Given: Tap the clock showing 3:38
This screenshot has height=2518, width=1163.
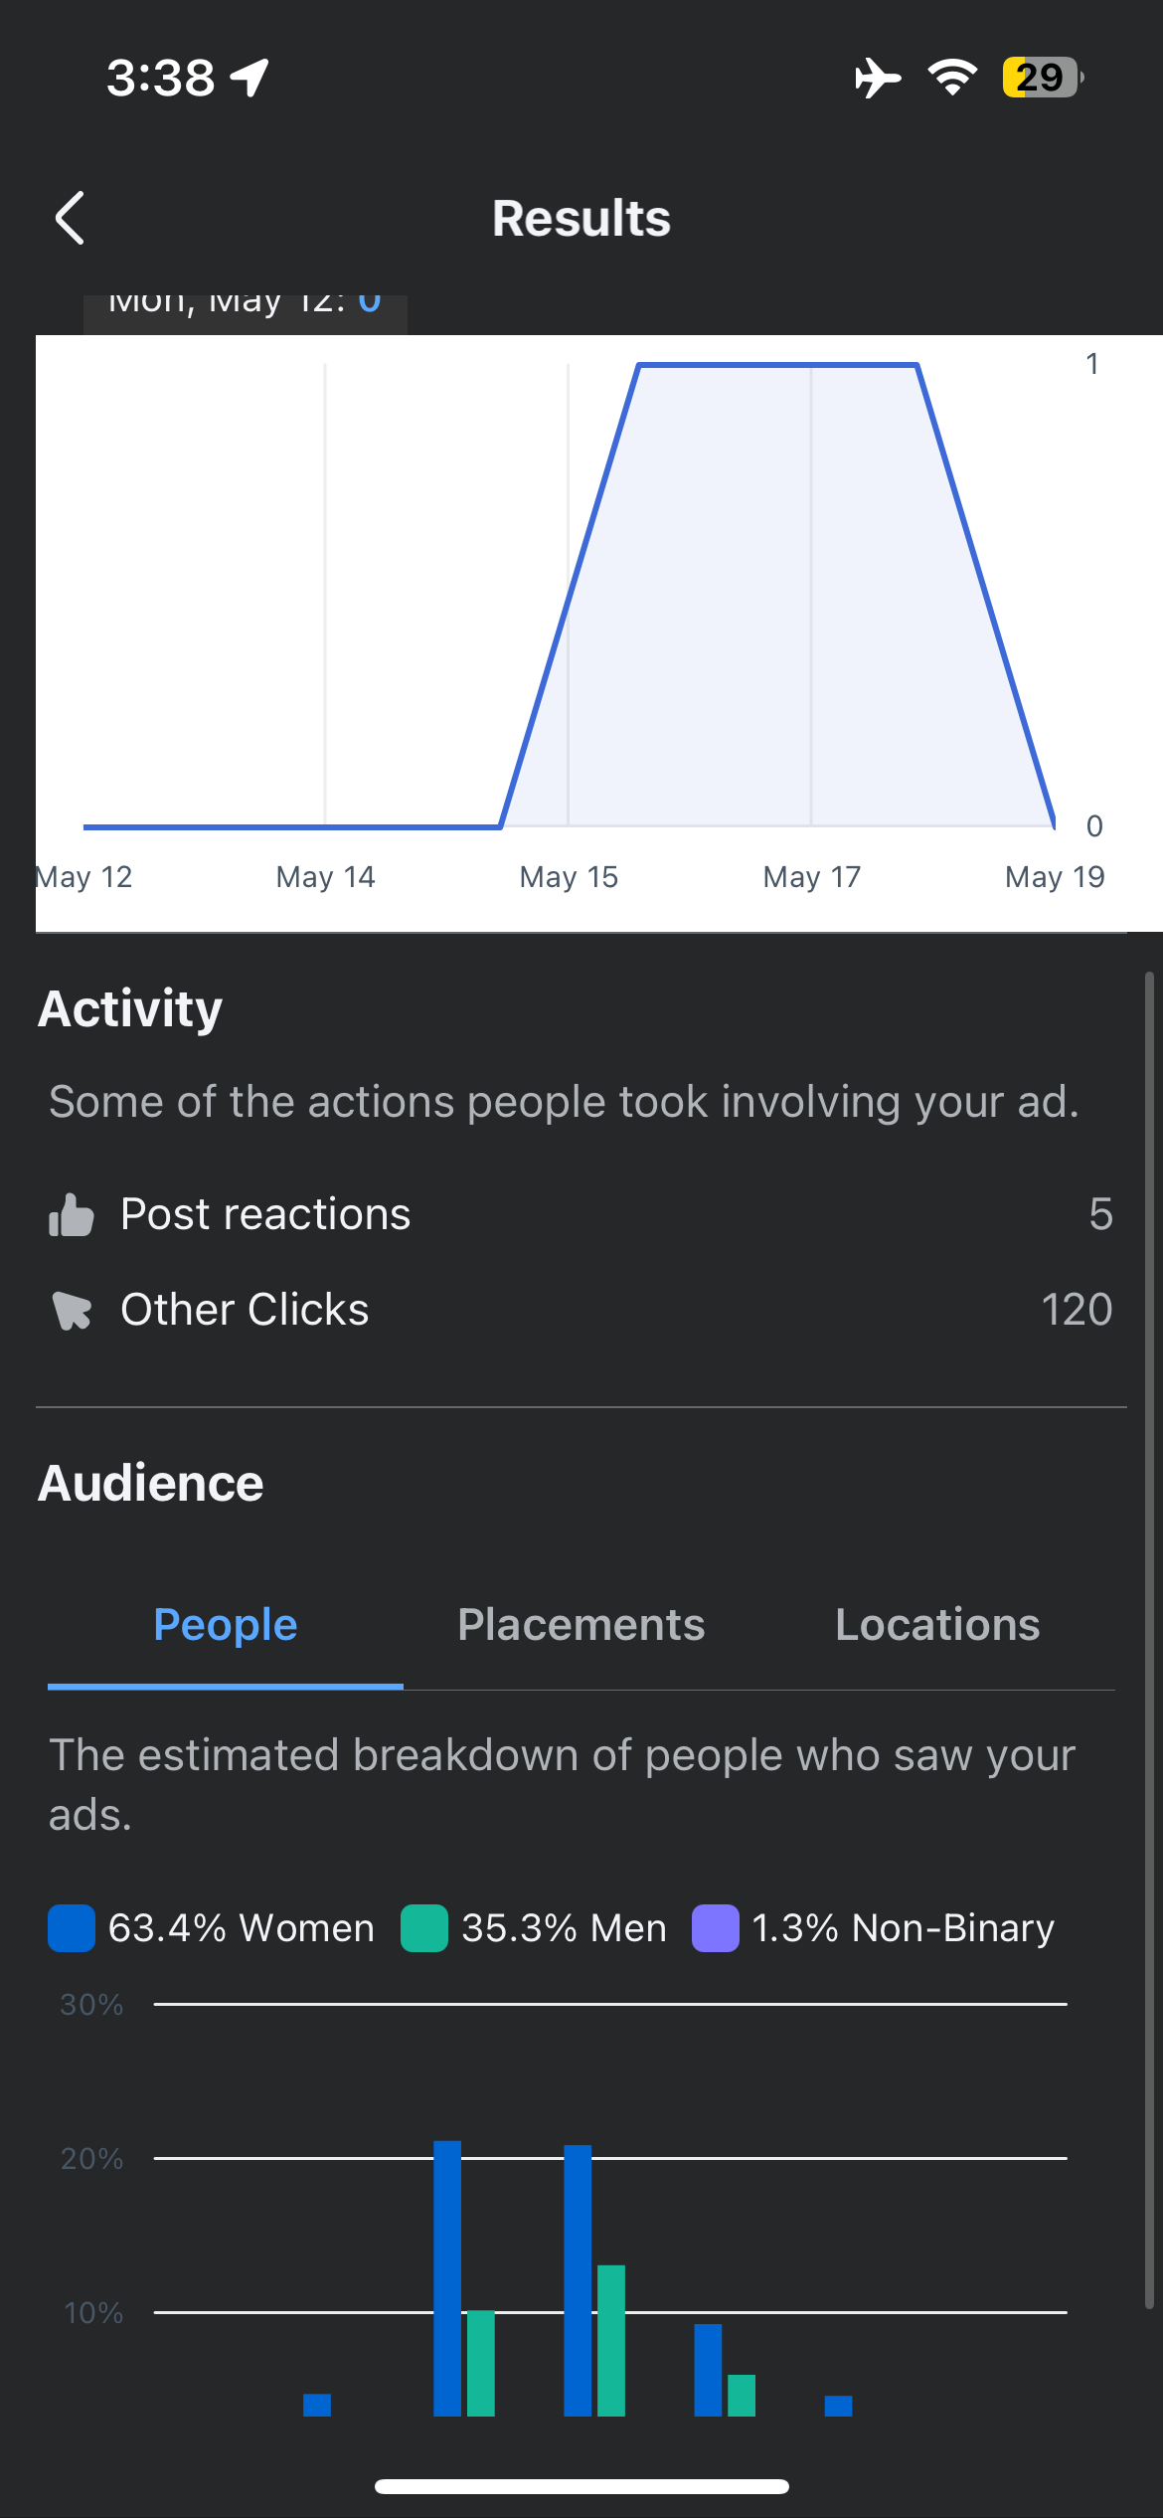Looking at the screenshot, I should pos(159,76).
